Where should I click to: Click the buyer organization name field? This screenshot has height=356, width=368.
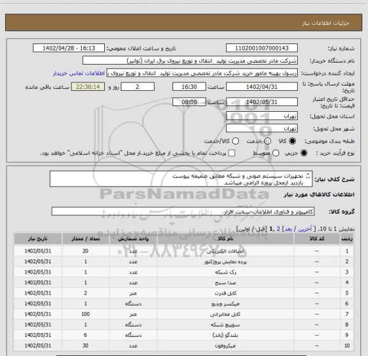click(190, 60)
